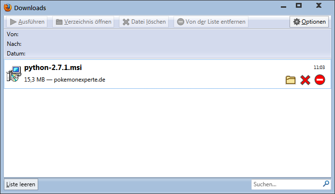Click the Datei löschen toolbar button

pos(144,22)
